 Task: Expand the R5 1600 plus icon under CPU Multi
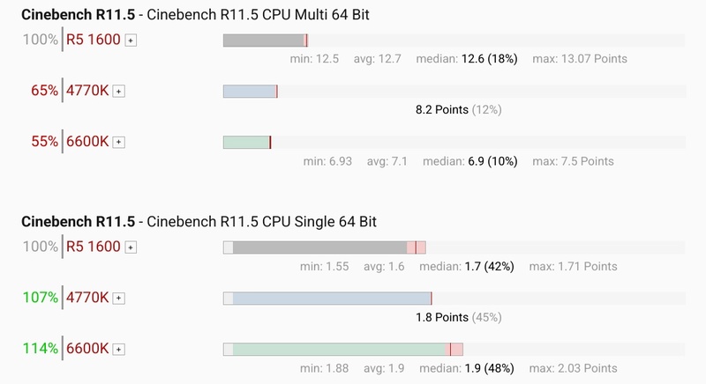click(x=131, y=41)
